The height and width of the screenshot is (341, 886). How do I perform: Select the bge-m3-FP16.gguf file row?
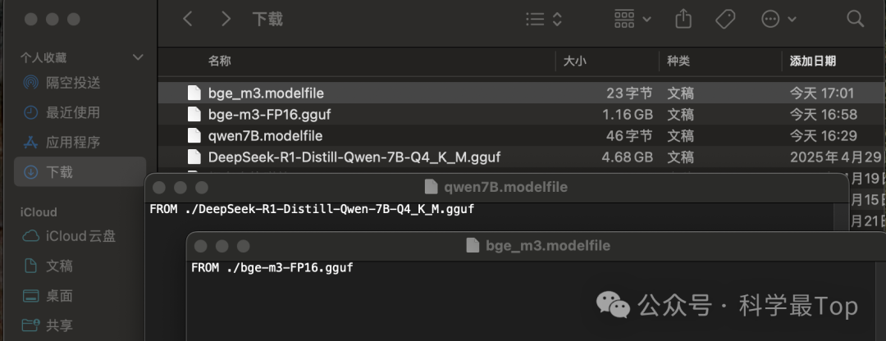click(x=522, y=114)
